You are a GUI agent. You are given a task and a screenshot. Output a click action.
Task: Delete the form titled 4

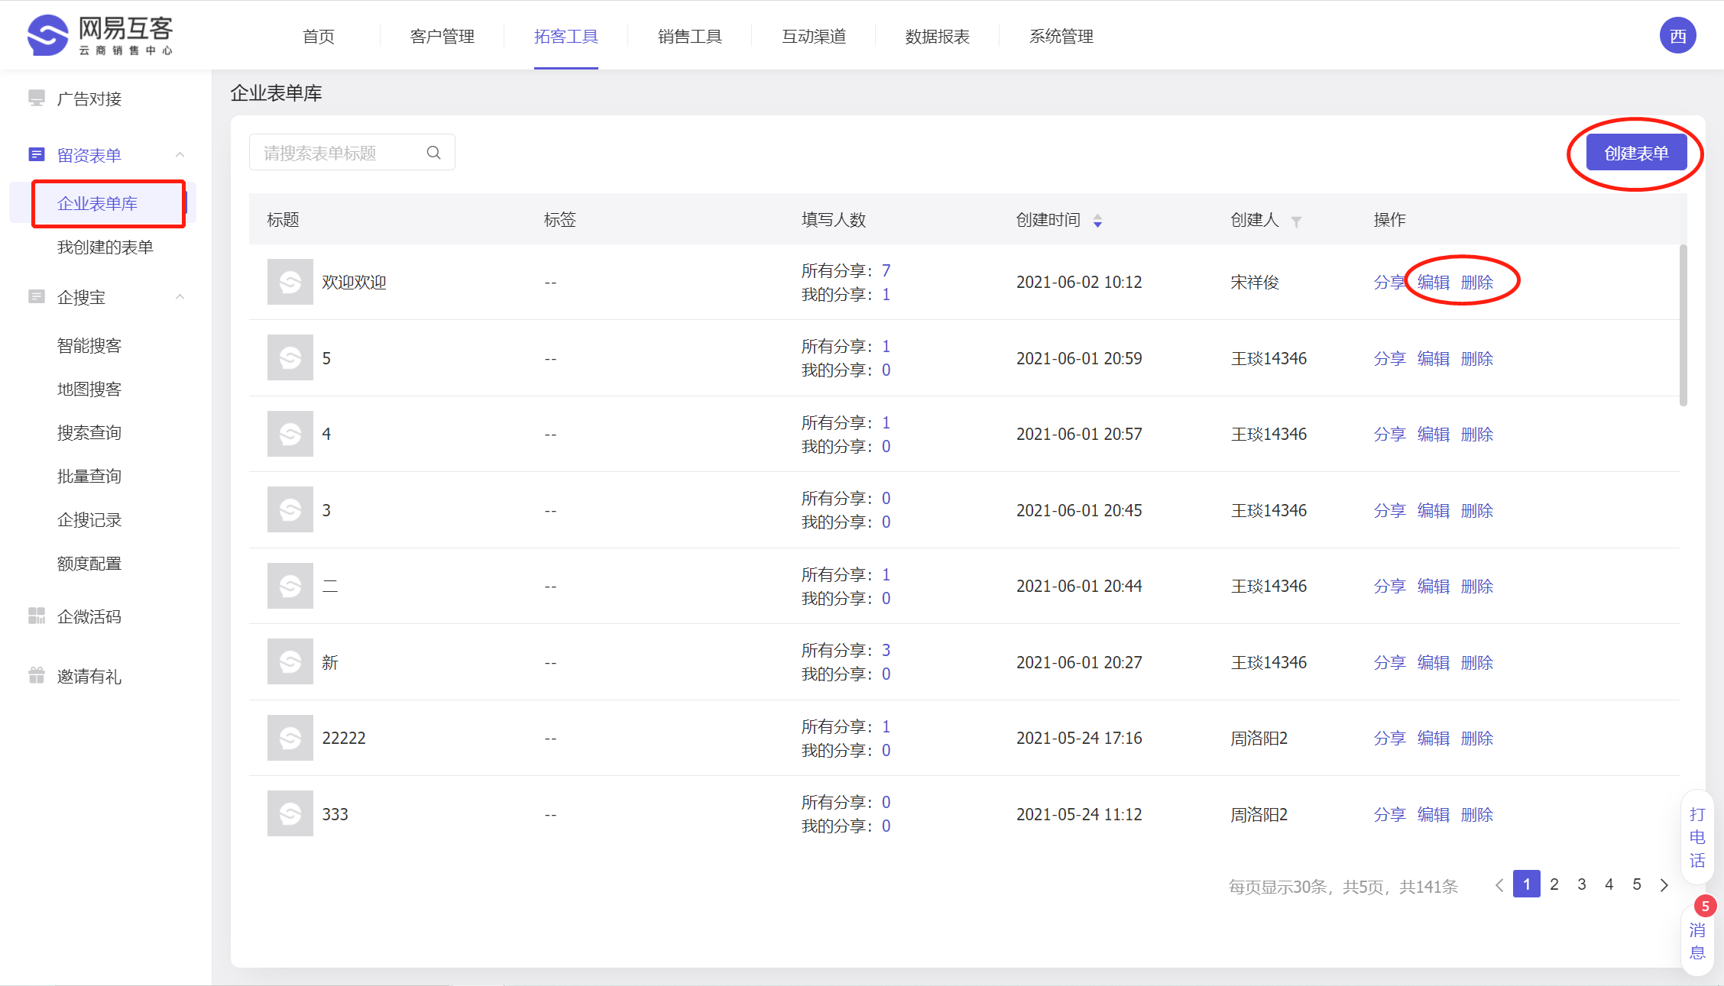click(x=1476, y=434)
